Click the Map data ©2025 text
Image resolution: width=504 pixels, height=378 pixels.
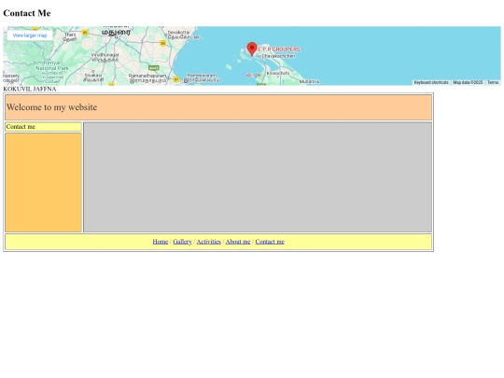[x=468, y=83]
